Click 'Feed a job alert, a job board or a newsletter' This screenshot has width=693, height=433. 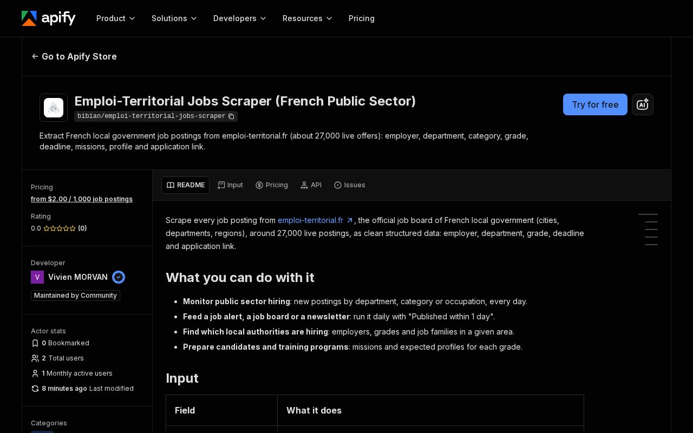click(266, 317)
